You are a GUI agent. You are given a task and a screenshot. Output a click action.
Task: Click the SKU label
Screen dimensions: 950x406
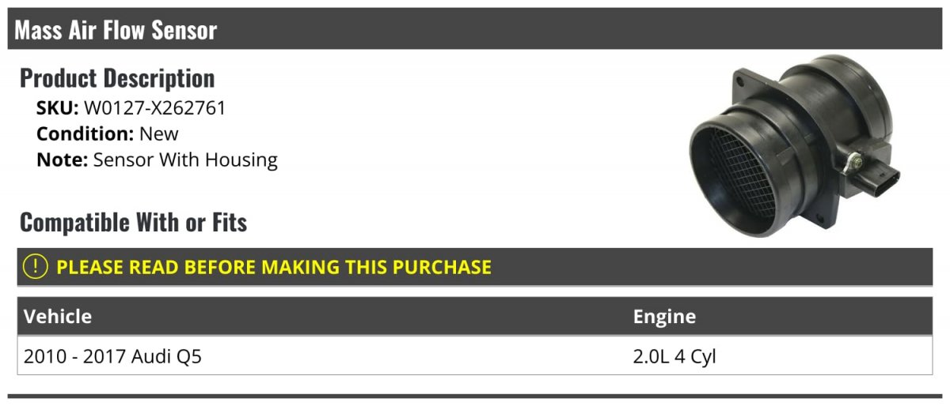57,108
